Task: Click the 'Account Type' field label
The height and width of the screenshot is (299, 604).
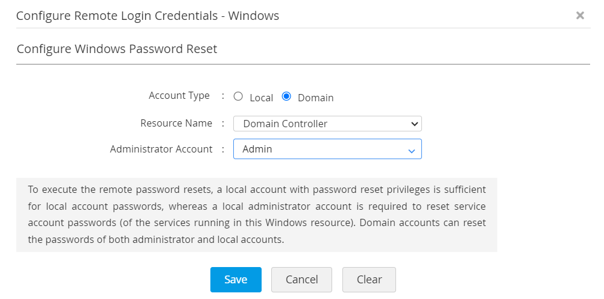Action: click(179, 96)
